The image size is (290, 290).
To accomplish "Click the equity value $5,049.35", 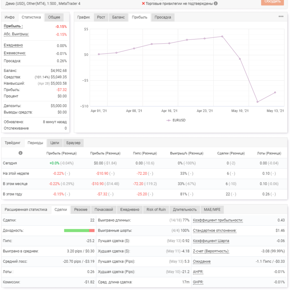I will tap(59, 77).
